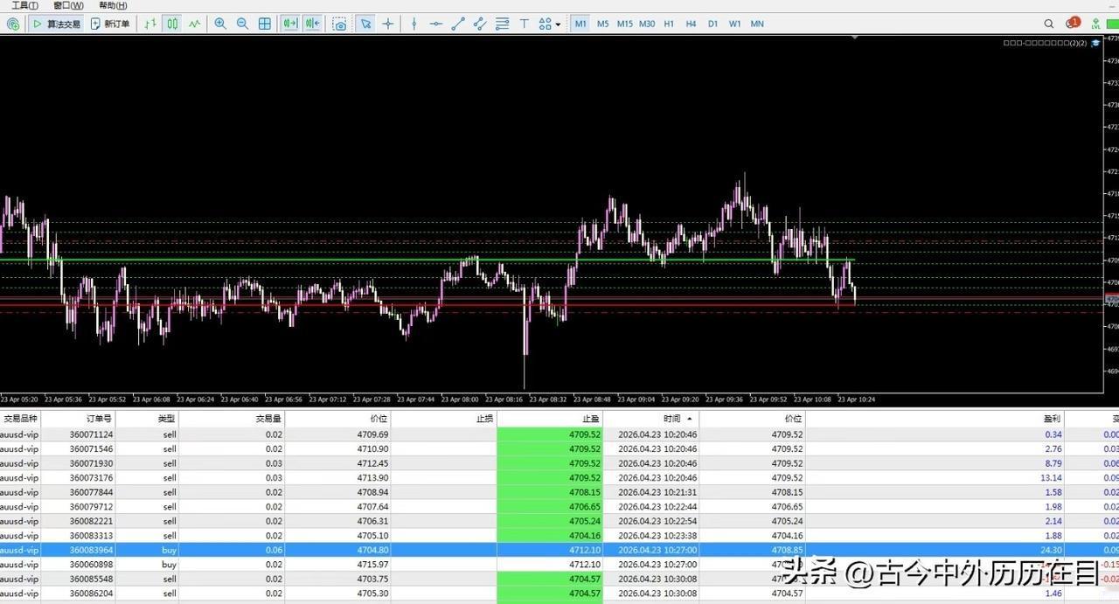This screenshot has width=1119, height=604.
Task: Select order row 360073176
Action: click(x=559, y=477)
